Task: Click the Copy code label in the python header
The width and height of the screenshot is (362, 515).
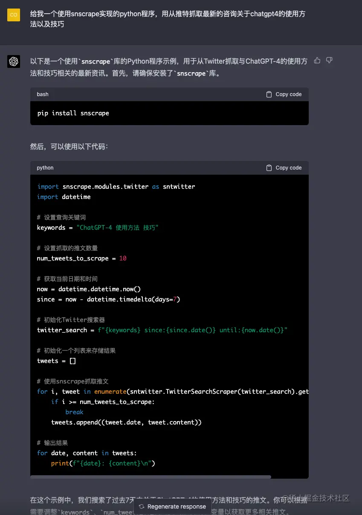Action: pyautogui.click(x=288, y=168)
